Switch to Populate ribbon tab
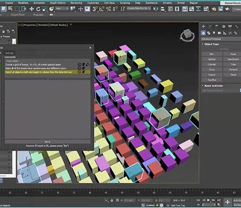The image size is (241, 208). tap(38, 15)
